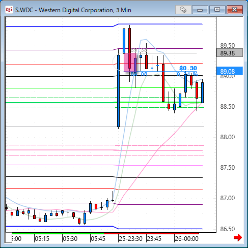248x248 pixels.
Task: Click the 05:45 time axis label
Action: 98,239
